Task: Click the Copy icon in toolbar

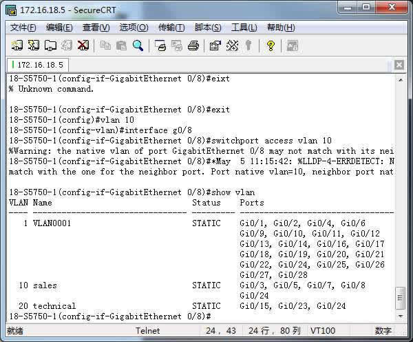Action: pyautogui.click(x=105, y=46)
